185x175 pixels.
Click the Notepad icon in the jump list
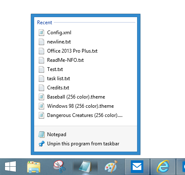(x=41, y=134)
